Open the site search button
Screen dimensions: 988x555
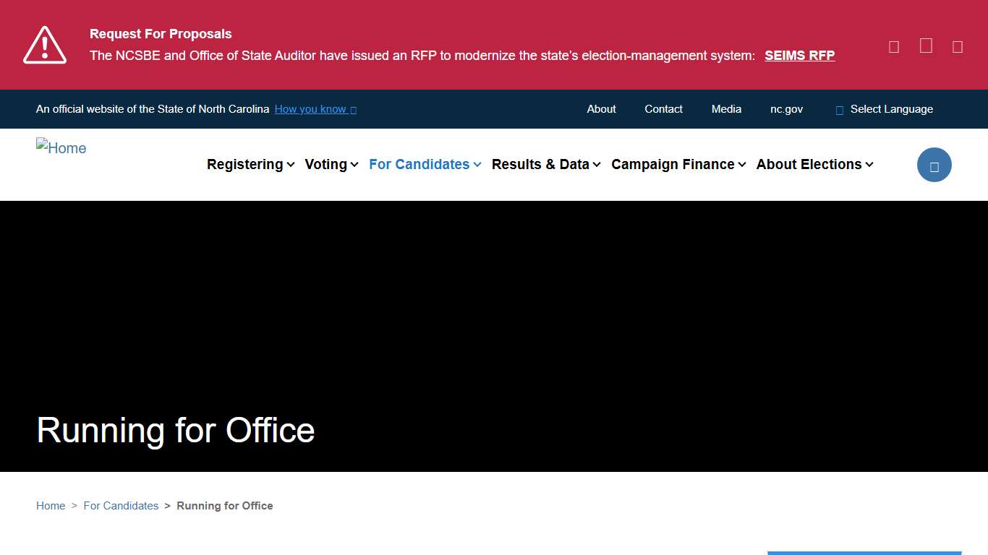click(x=934, y=165)
